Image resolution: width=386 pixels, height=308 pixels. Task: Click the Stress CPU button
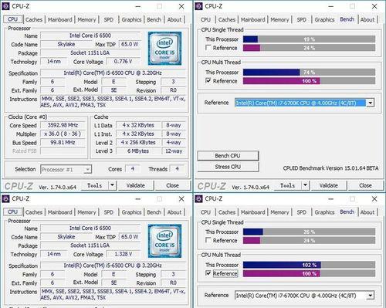[x=228, y=167]
